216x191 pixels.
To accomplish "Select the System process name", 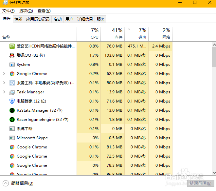I will click(23, 65).
